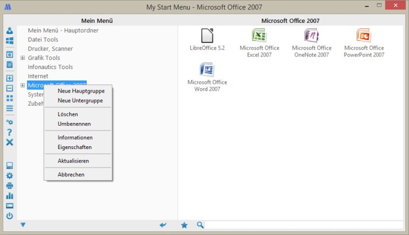
Task: Open Microsoft Office PowerPoint 2007 shortcut
Action: coord(364,43)
